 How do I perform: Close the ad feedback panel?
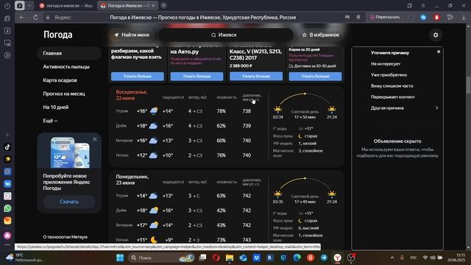(439, 52)
